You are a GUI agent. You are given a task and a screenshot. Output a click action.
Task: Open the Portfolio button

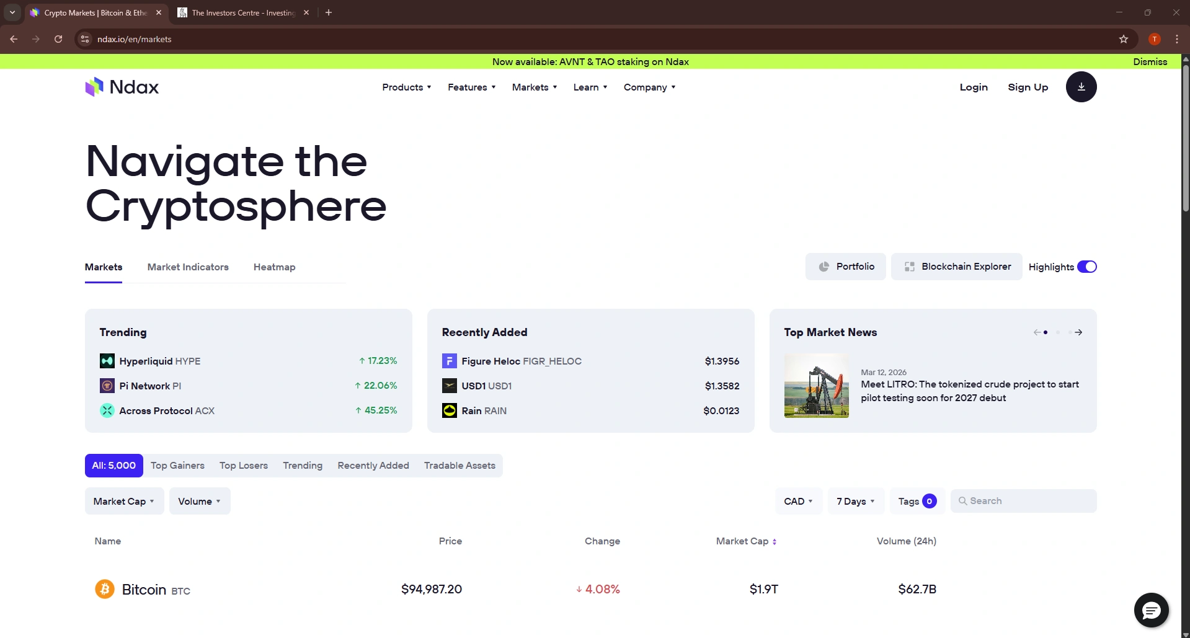pyautogui.click(x=846, y=267)
